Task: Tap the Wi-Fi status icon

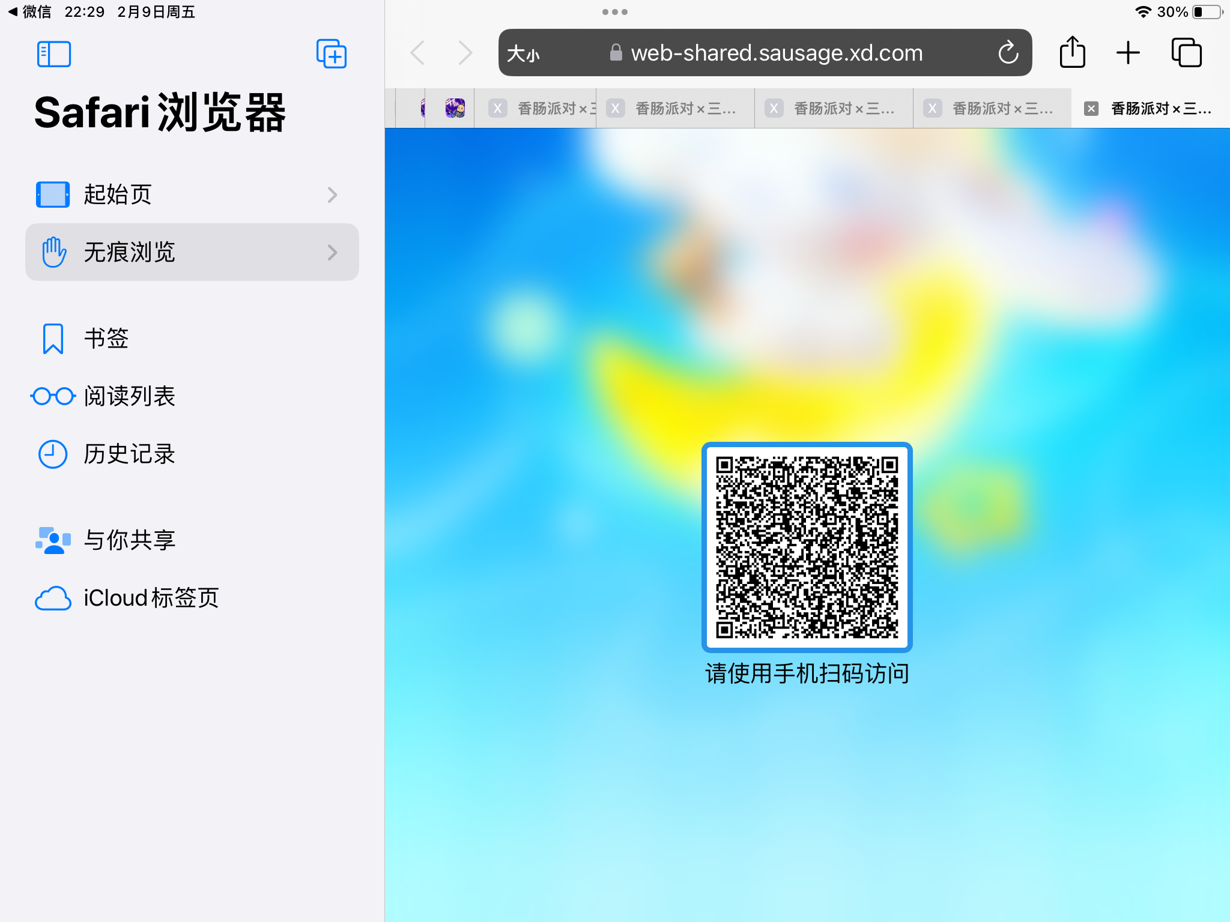Action: [x=1143, y=12]
